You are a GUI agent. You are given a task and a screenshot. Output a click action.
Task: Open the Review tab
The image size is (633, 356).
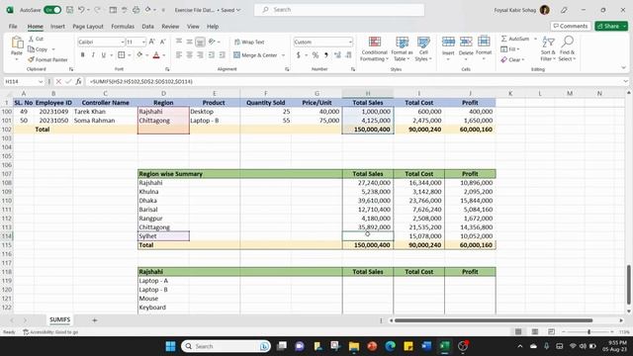[170, 27]
